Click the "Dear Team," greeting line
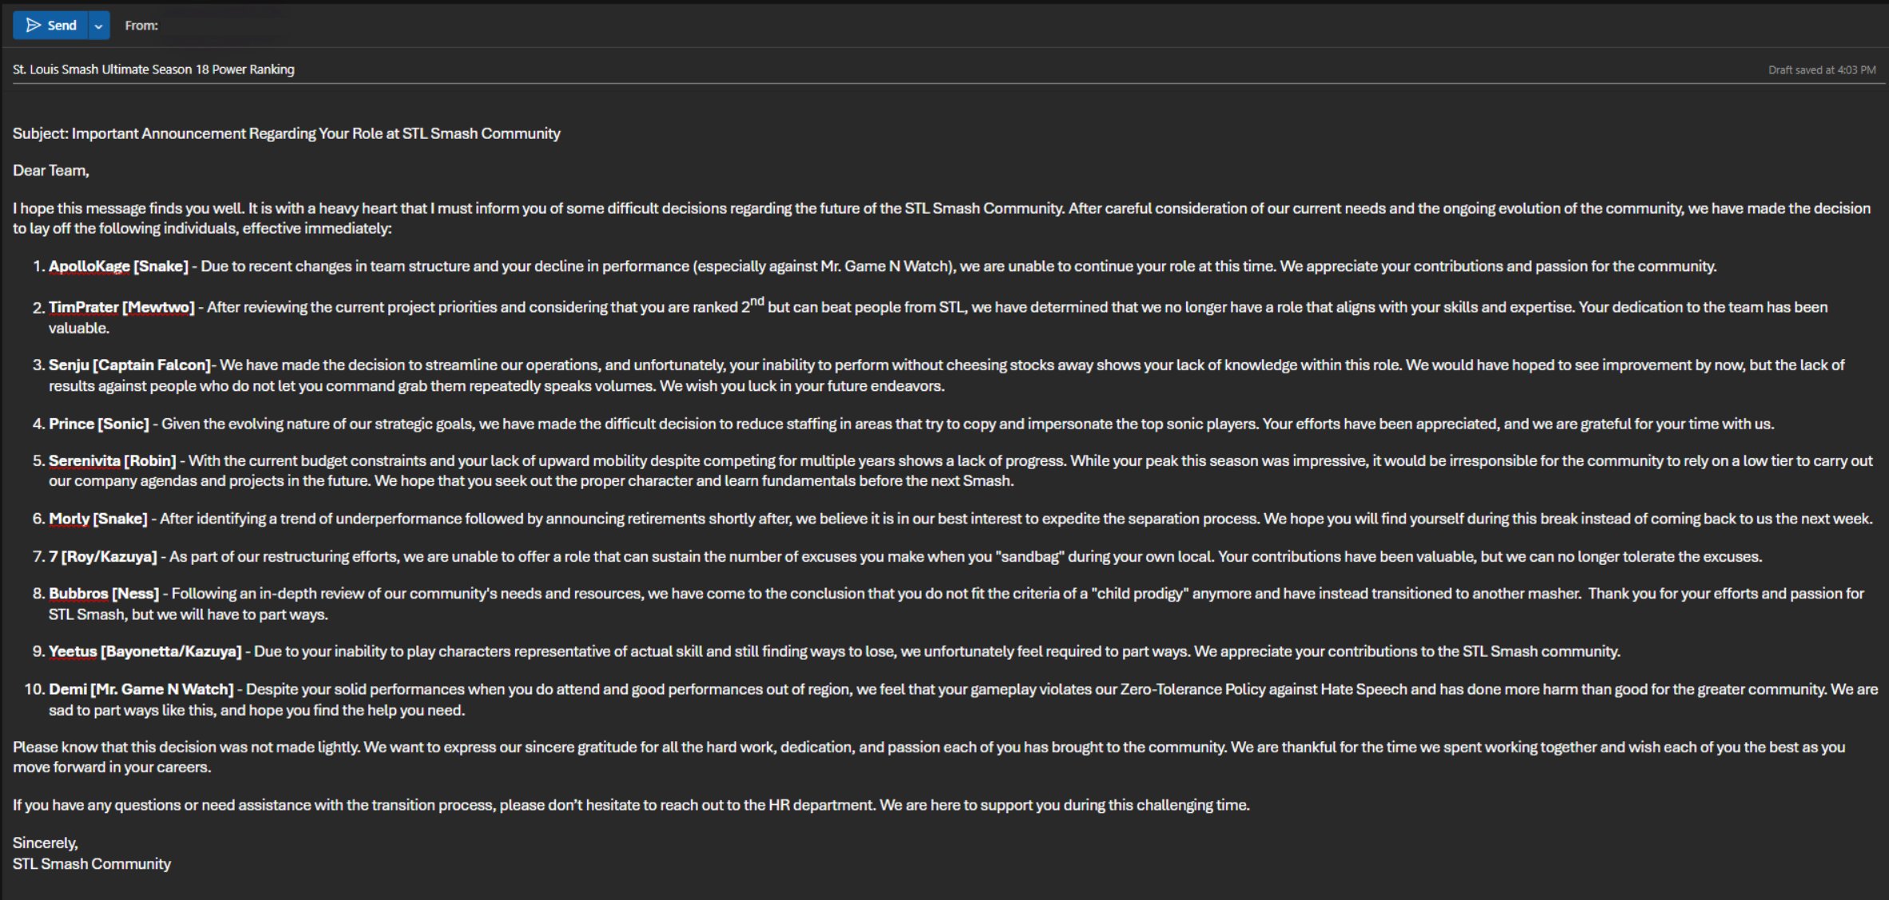Viewport: 1889px width, 900px height. tap(51, 171)
